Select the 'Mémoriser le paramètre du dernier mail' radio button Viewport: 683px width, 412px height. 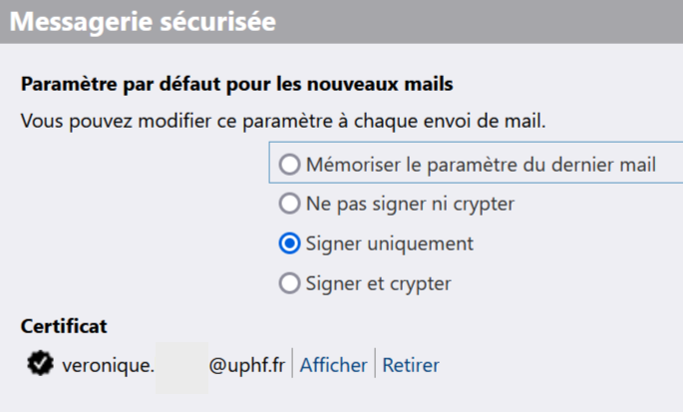290,165
